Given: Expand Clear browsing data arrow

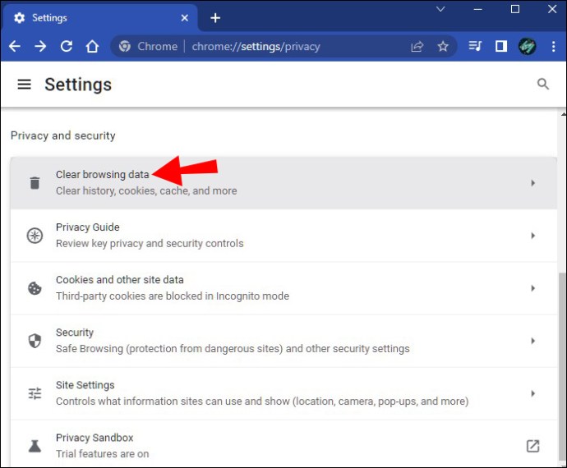Looking at the screenshot, I should pyautogui.click(x=532, y=183).
